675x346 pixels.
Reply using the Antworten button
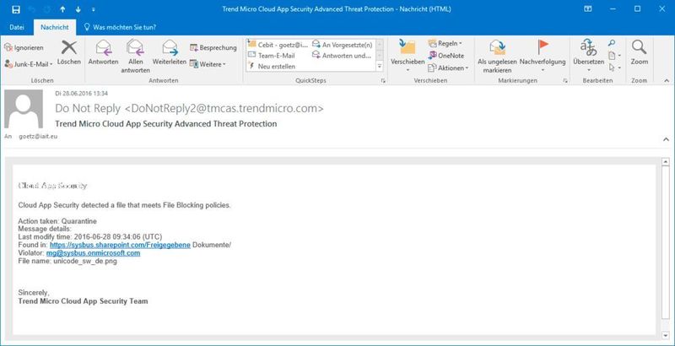[103, 52]
